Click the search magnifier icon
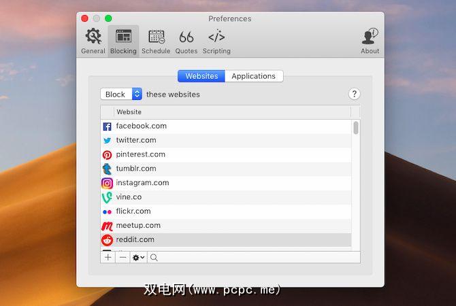This screenshot has width=456, height=306. click(154, 258)
